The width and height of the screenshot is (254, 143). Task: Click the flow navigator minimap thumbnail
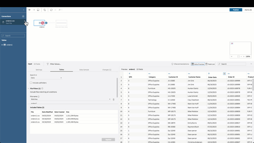(241, 48)
